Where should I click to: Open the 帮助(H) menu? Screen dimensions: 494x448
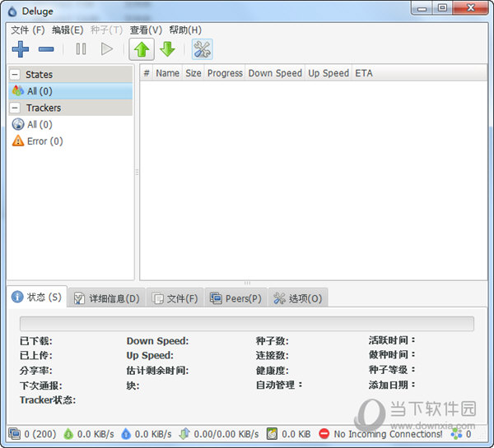pos(185,30)
